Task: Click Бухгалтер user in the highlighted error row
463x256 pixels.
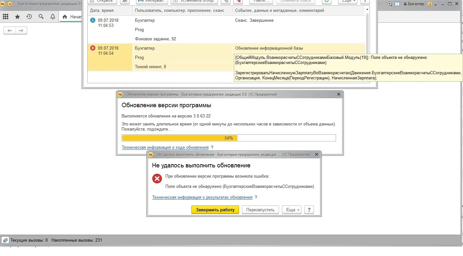Action: coord(145,48)
